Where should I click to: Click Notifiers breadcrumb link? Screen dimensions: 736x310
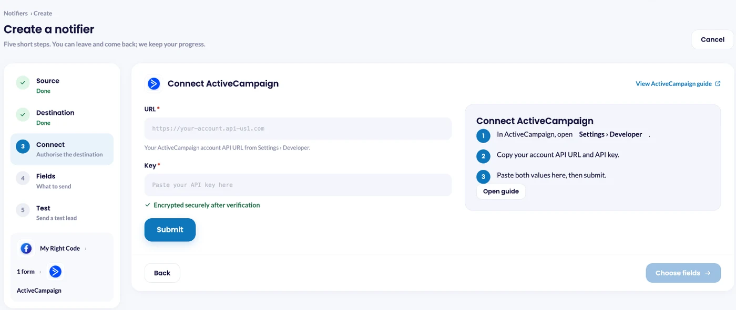[x=16, y=13]
